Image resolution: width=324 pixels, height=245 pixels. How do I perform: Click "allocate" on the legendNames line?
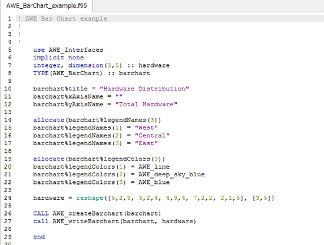click(x=49, y=120)
